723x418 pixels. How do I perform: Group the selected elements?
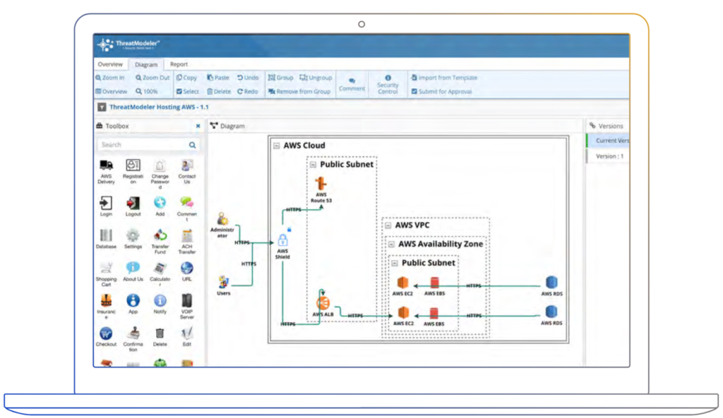[280, 78]
